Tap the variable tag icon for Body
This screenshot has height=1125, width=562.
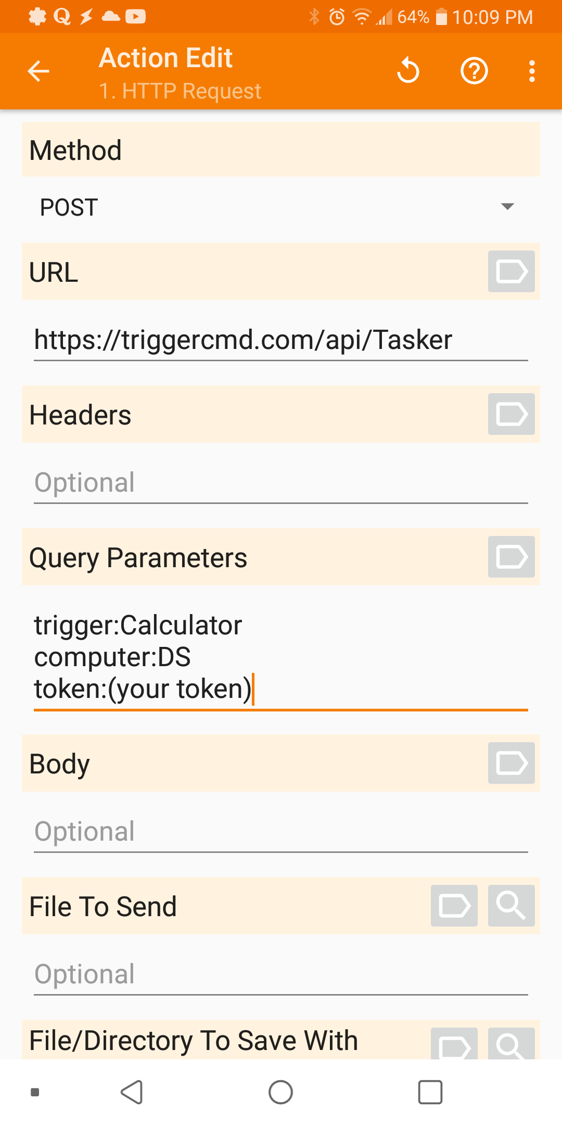click(511, 763)
